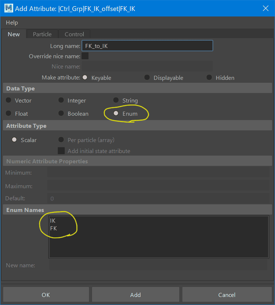Click the Maya application icon in title bar
The width and height of the screenshot is (275, 305).
tap(8, 8)
